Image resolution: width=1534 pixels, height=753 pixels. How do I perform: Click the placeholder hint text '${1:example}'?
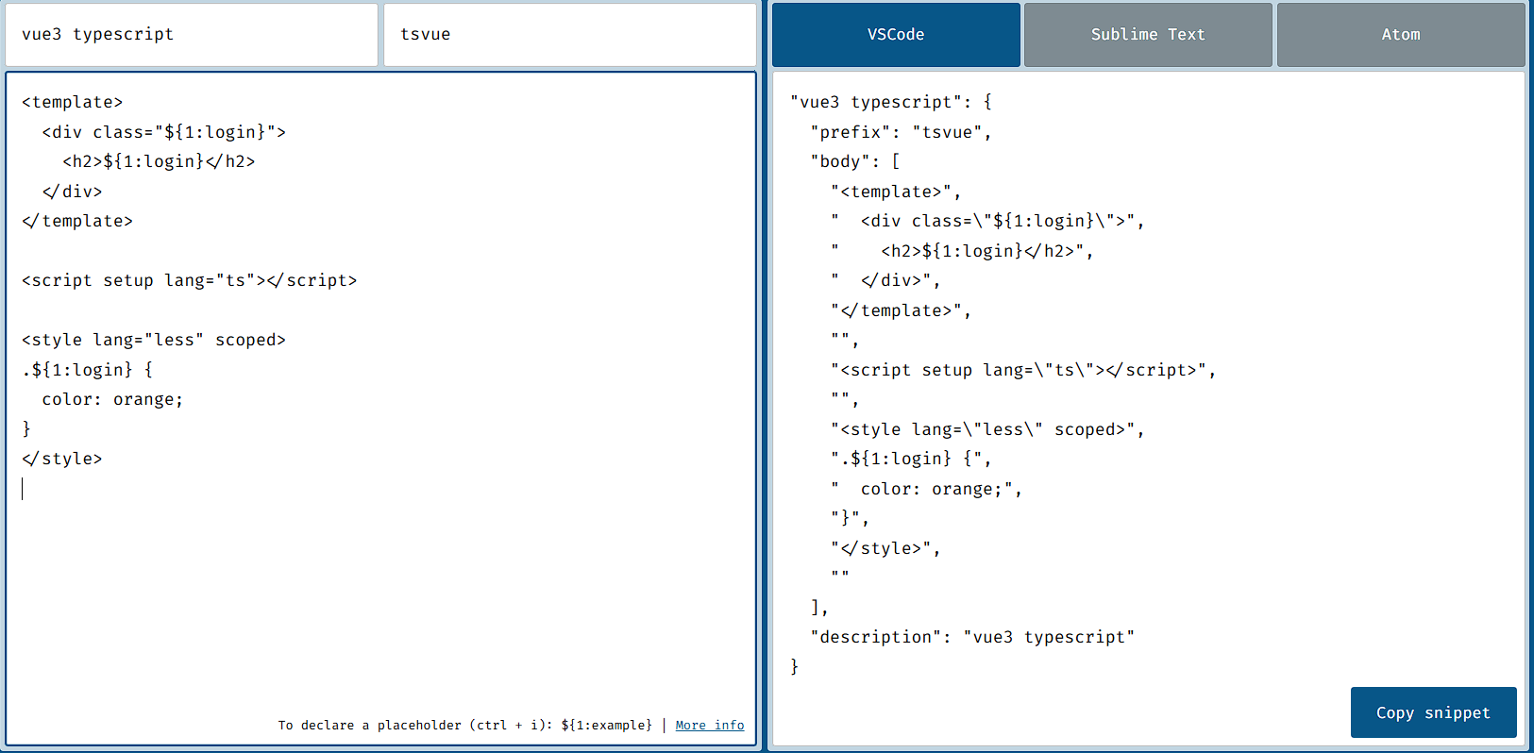click(606, 725)
